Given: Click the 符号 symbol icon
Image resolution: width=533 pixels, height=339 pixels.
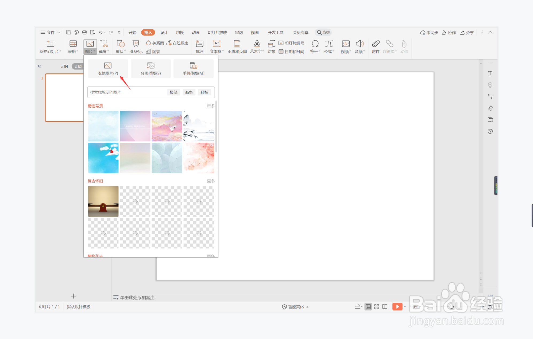Looking at the screenshot, I should [x=315, y=44].
